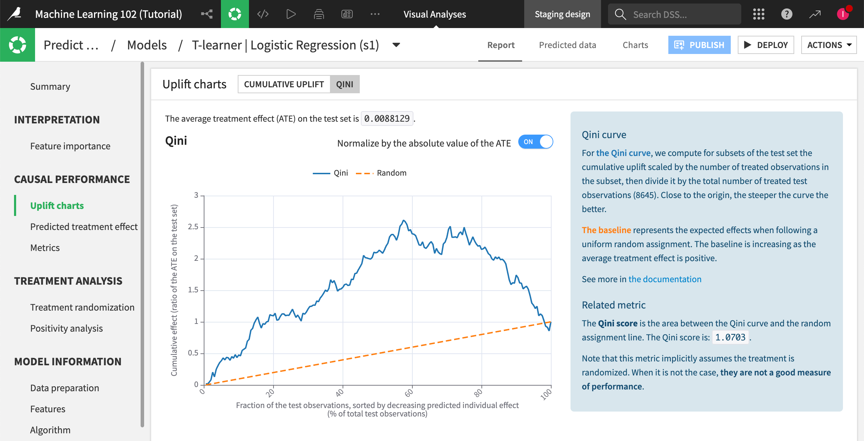Click the green visual analysis icon beside Predict
Viewport: 864px width, 441px height.
click(x=18, y=45)
